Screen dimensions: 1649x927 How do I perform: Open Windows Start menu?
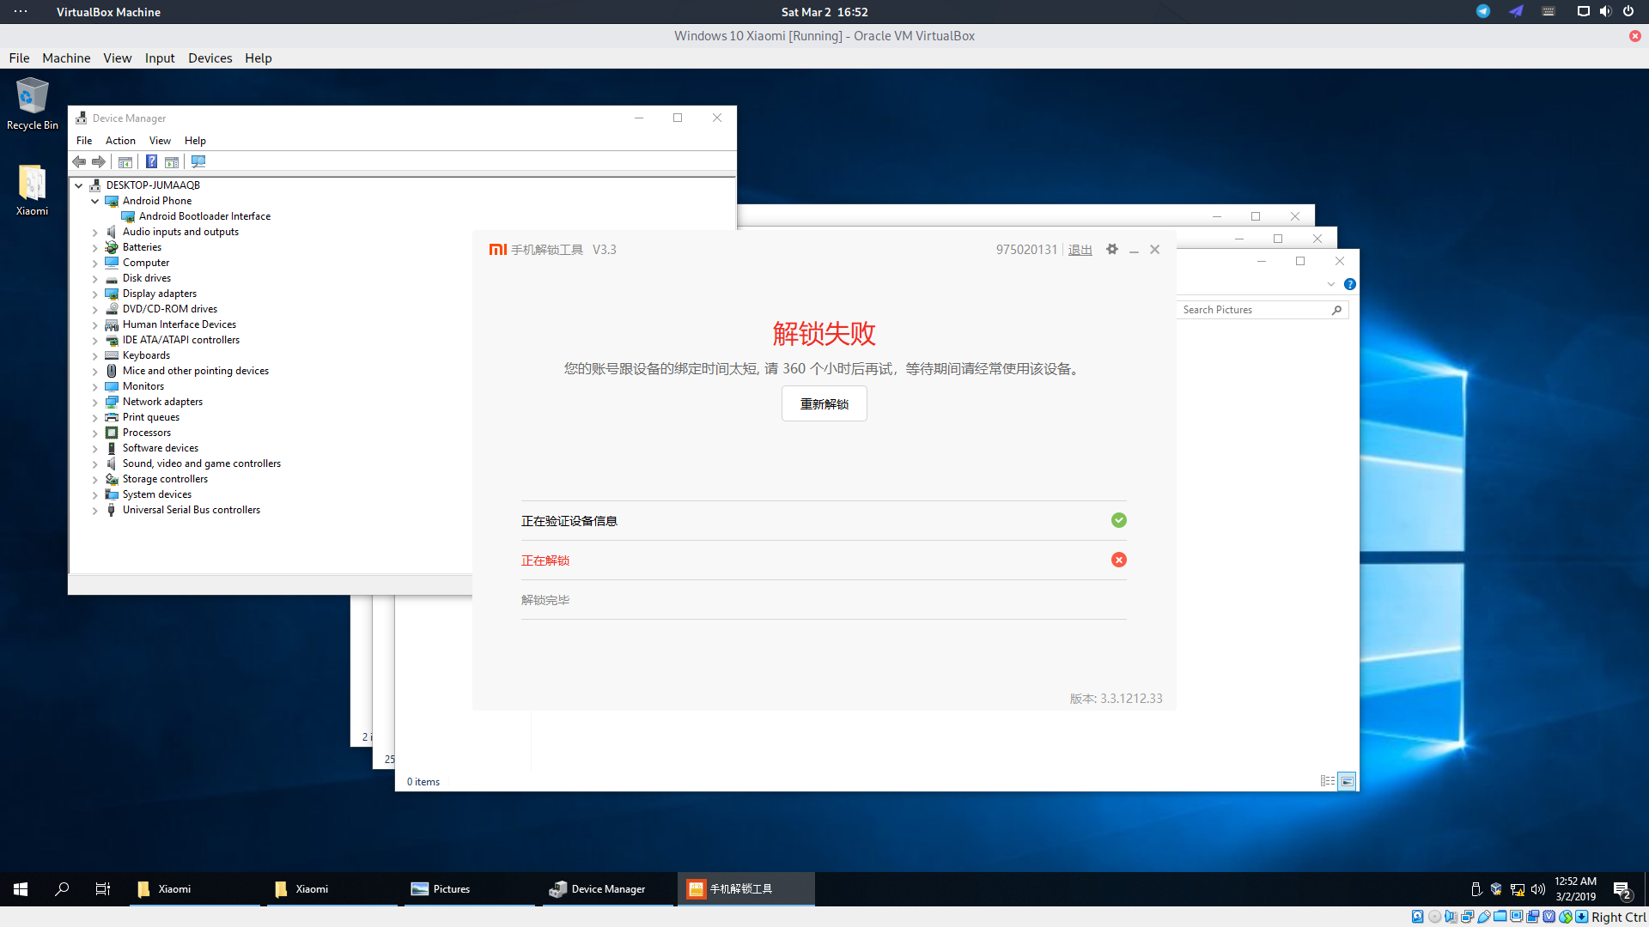(21, 889)
